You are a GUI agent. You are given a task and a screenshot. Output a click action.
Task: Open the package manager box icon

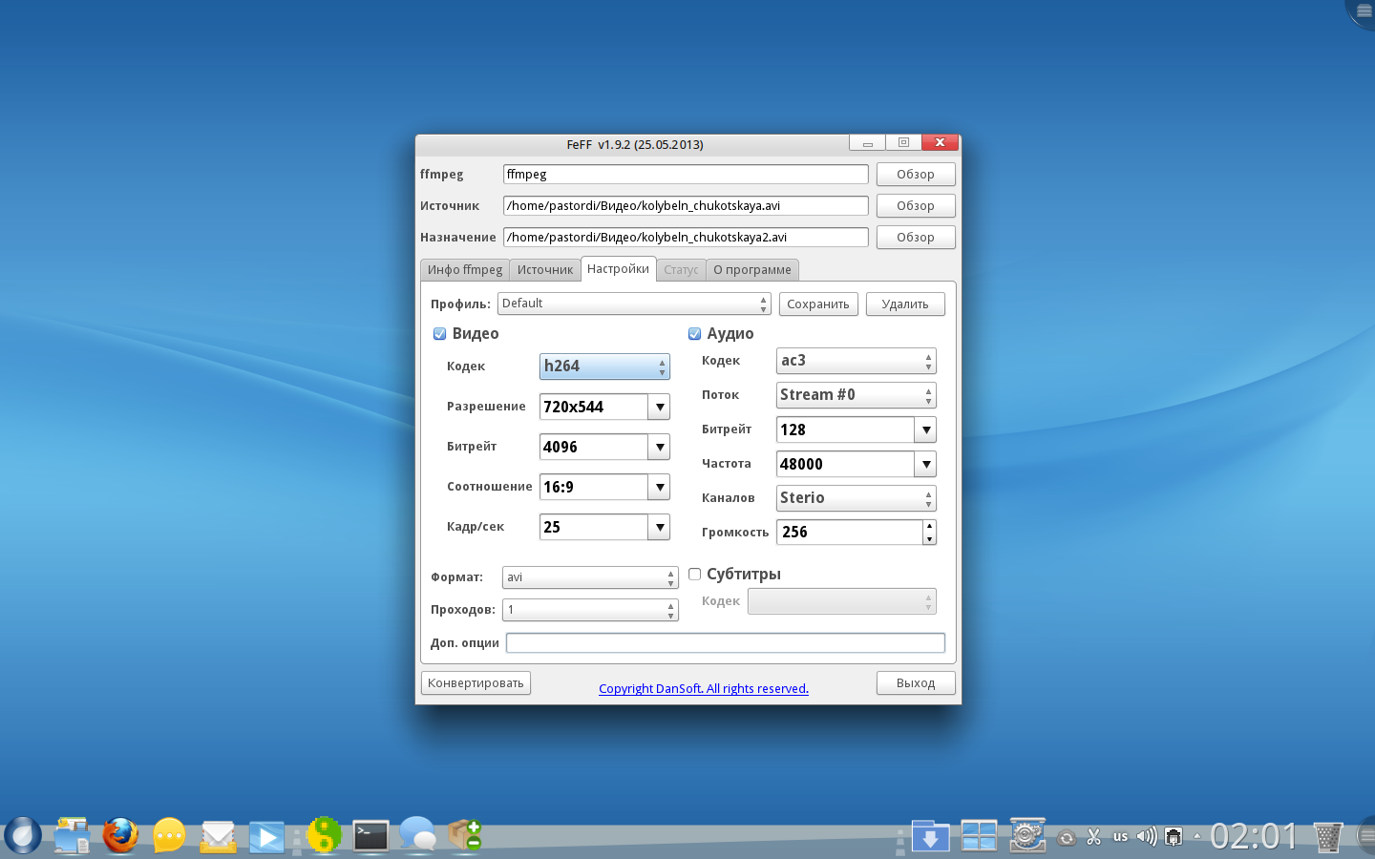click(465, 835)
